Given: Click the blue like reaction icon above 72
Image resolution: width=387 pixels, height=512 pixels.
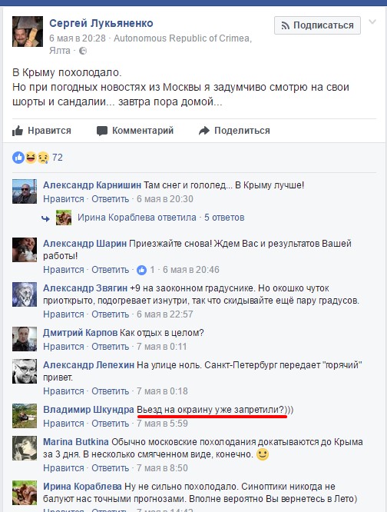Looking at the screenshot, I should (18, 158).
